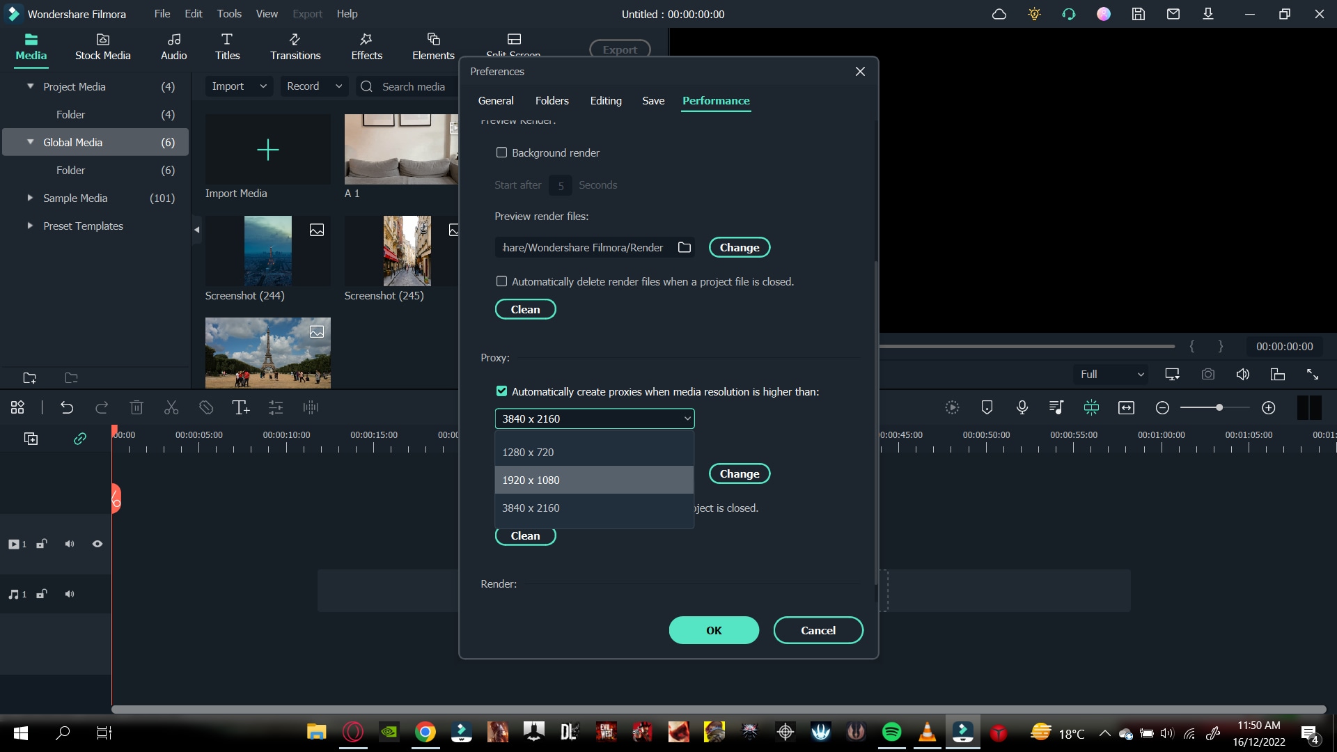This screenshot has width=1337, height=752.
Task: Click the Transitions tab in toolbar
Action: pyautogui.click(x=295, y=45)
